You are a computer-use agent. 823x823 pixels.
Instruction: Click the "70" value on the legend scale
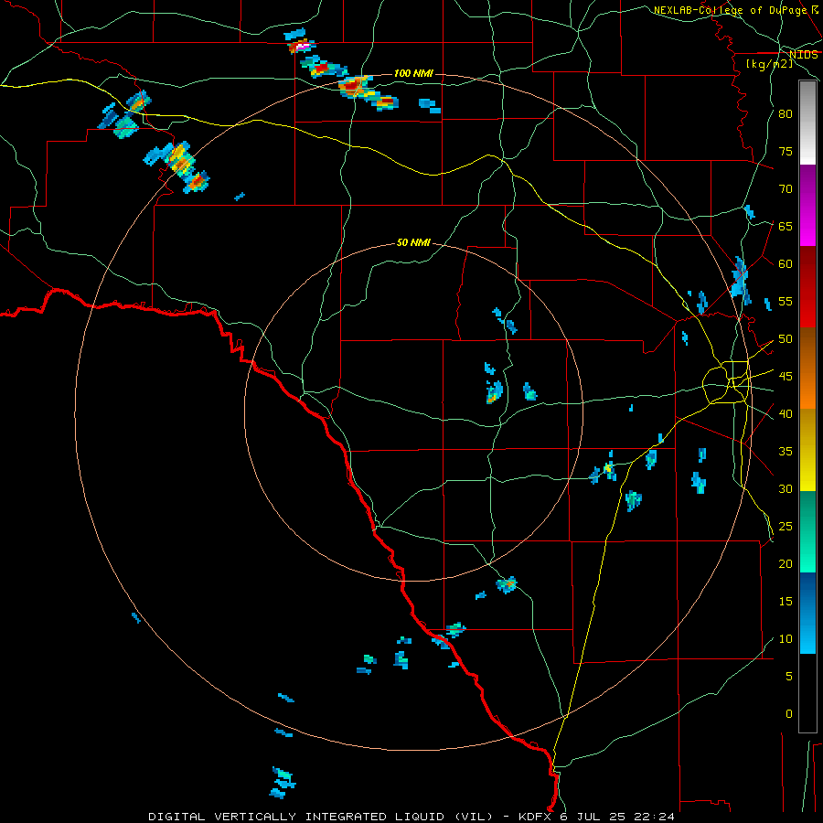coord(786,189)
